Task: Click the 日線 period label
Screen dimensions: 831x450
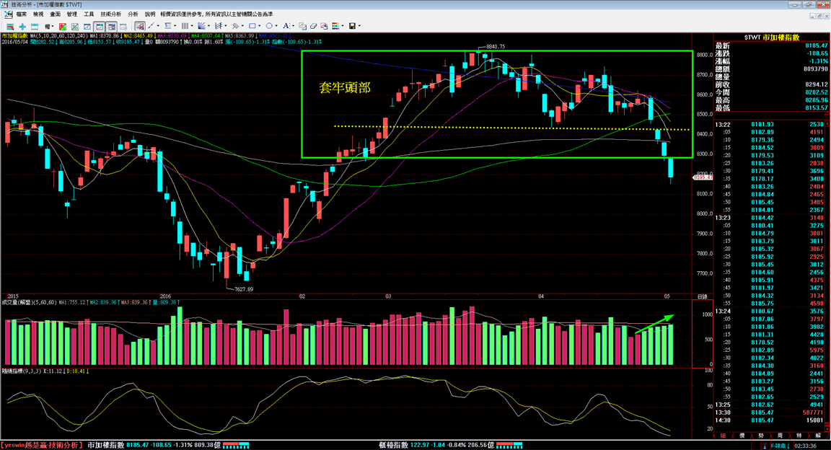Action: coord(702,297)
